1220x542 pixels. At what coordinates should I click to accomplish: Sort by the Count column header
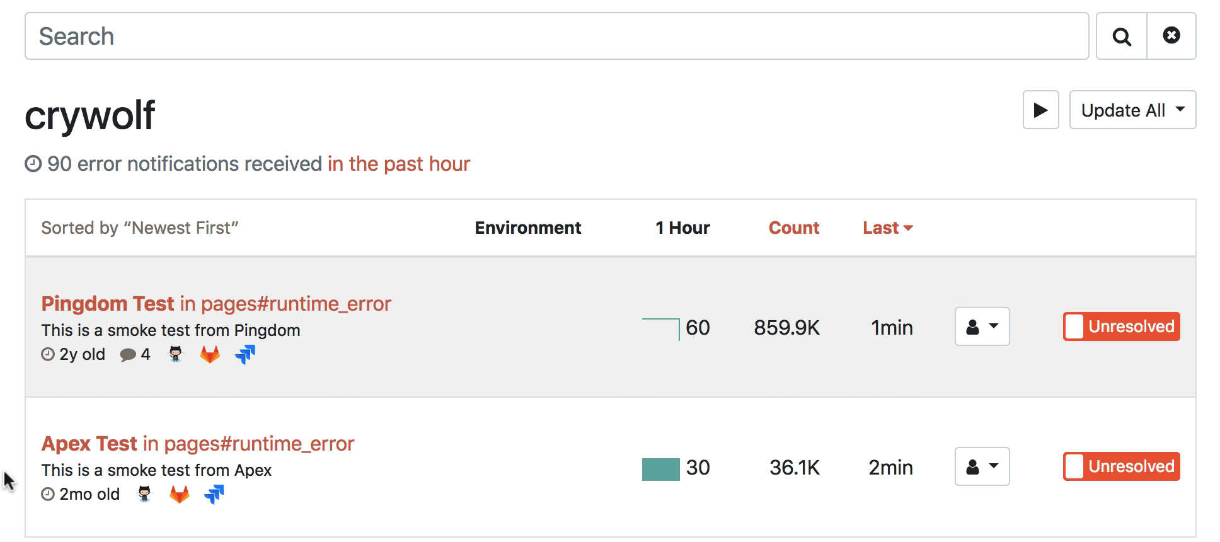pos(793,228)
